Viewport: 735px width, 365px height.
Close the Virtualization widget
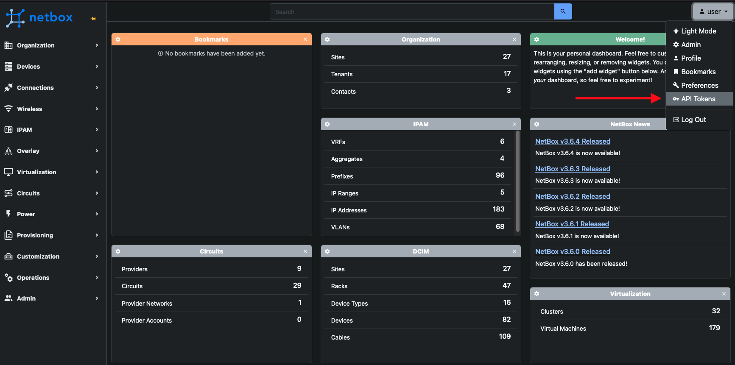tap(724, 294)
